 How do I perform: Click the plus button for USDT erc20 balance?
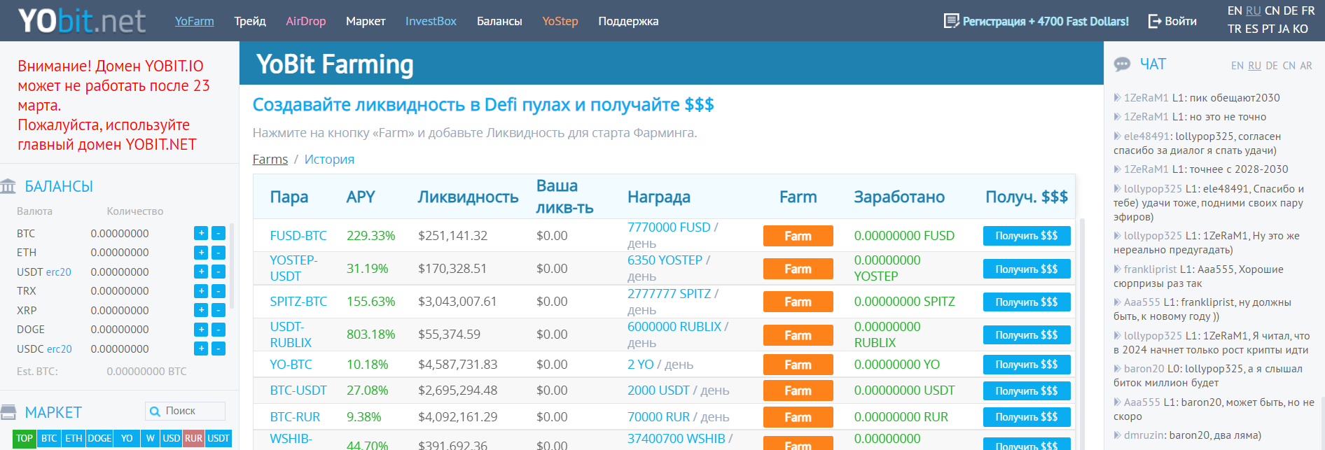pyautogui.click(x=201, y=272)
